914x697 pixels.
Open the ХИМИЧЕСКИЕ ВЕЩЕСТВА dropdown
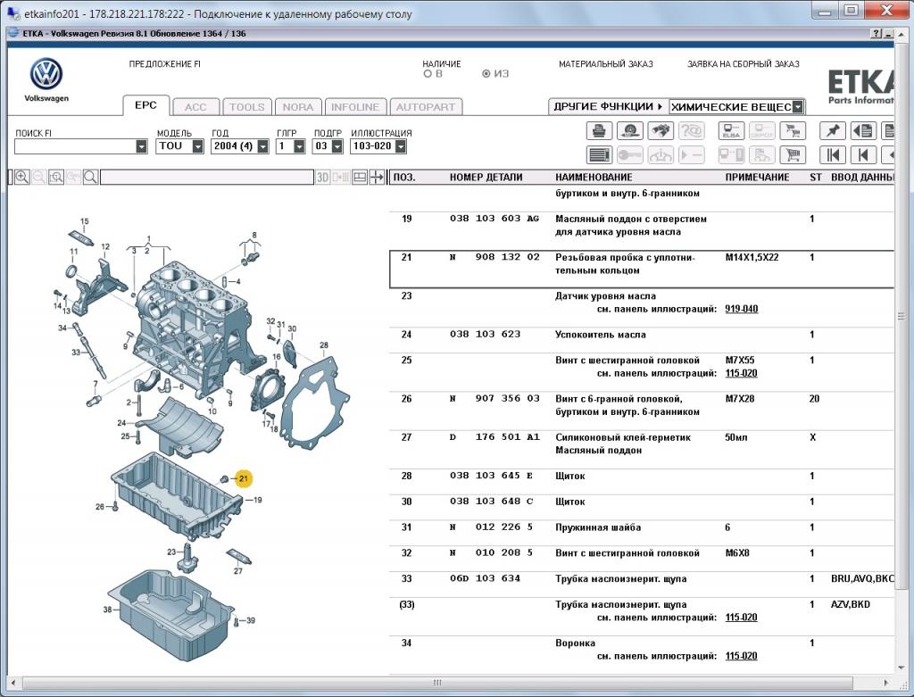[798, 107]
